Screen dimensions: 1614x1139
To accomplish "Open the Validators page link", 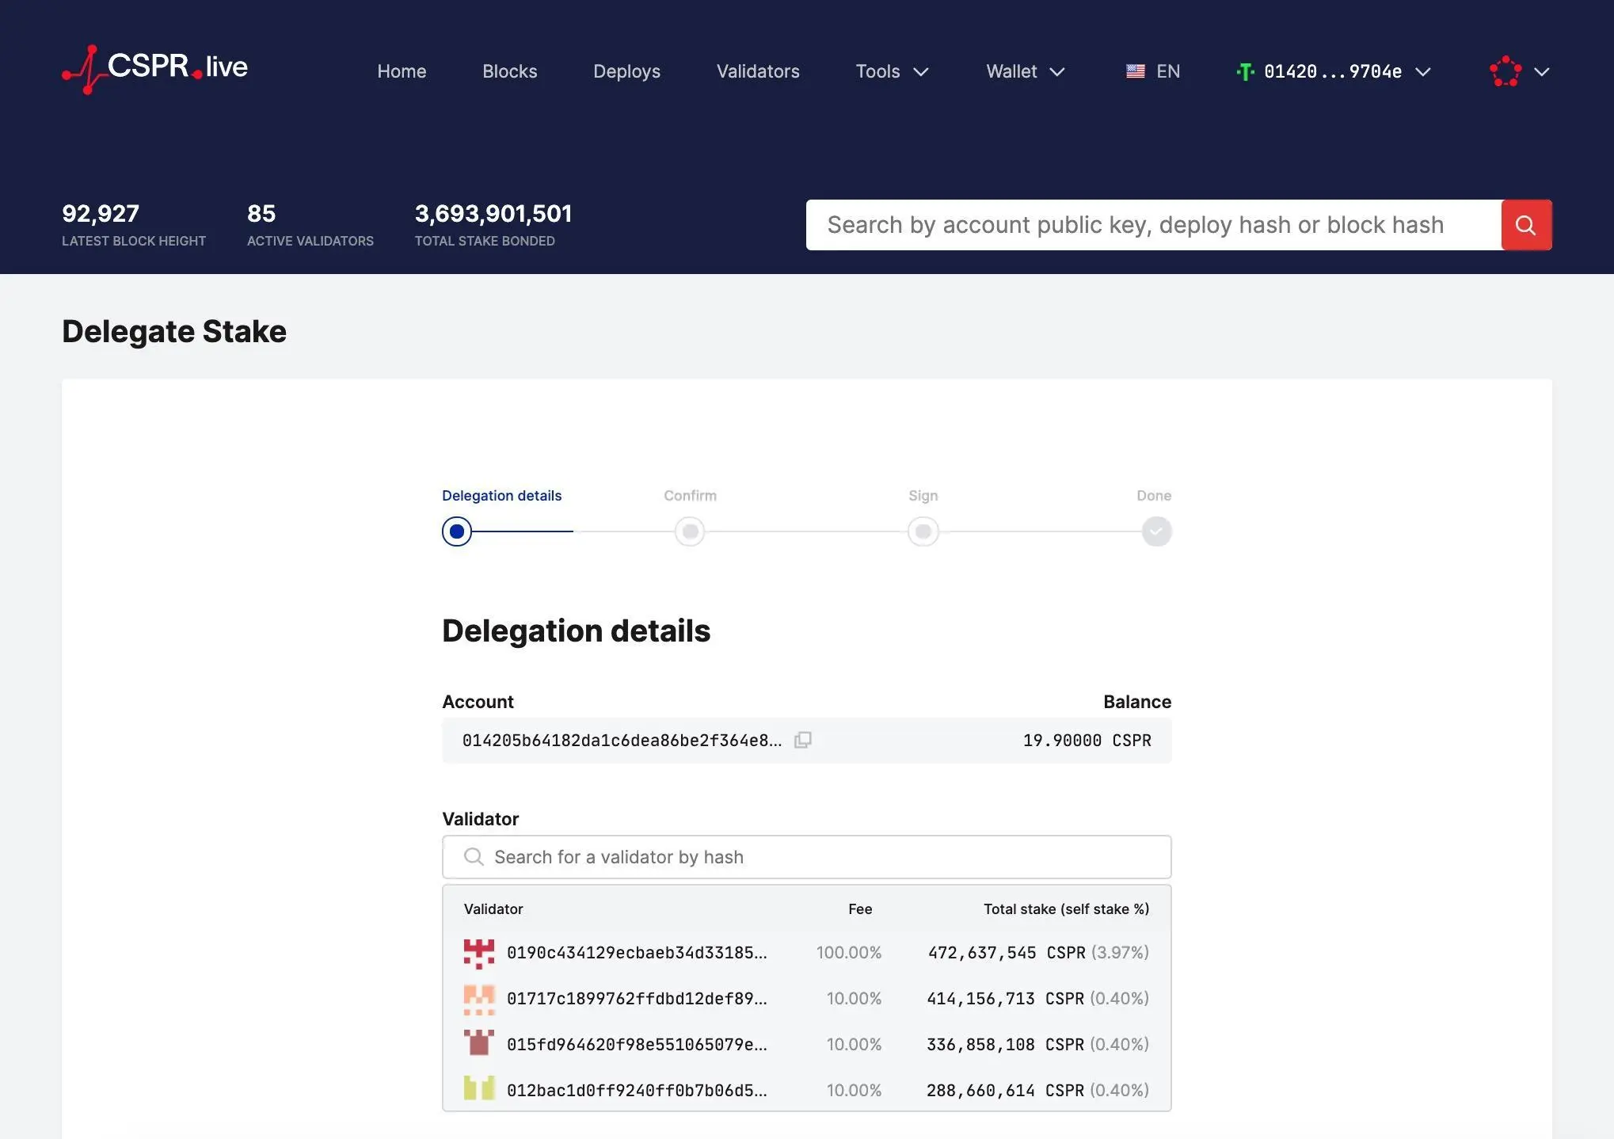I will click(x=757, y=71).
